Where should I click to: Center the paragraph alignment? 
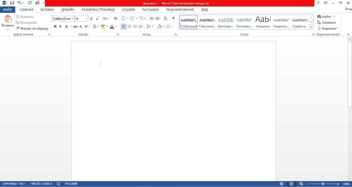[x=130, y=26]
